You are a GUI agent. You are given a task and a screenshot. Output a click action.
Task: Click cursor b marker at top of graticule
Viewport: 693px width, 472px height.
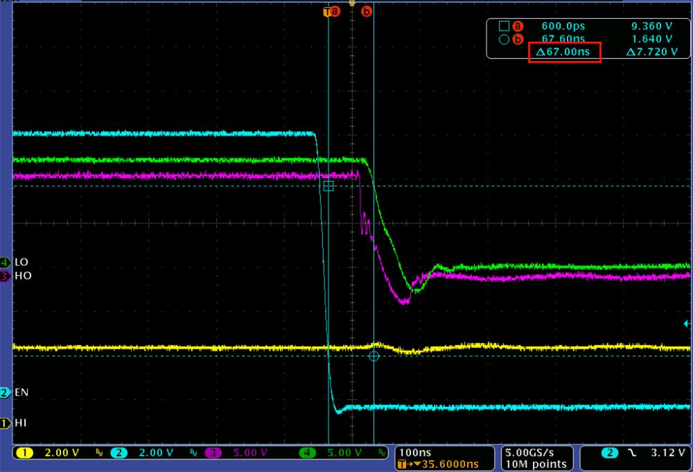click(367, 12)
